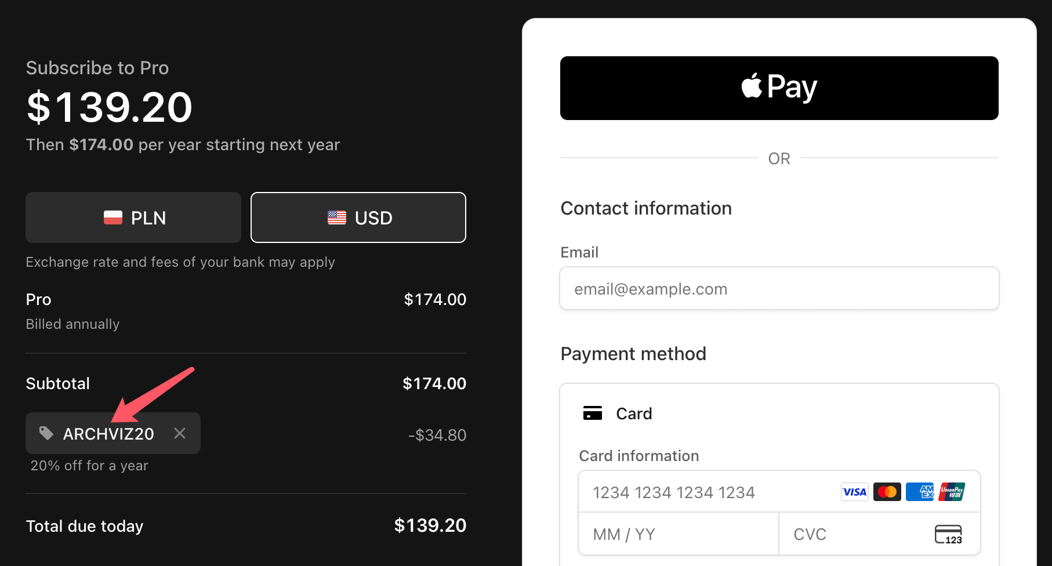Click the Total due today amount

[x=430, y=525]
